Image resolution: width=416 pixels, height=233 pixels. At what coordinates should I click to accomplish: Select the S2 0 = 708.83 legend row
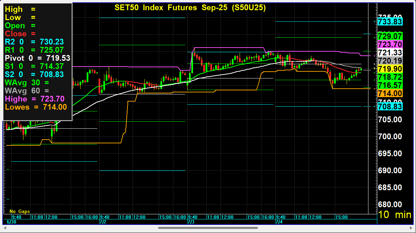pos(34,74)
